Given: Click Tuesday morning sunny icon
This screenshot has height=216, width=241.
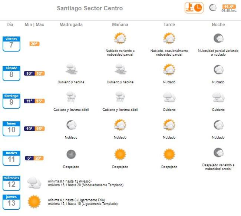Looking at the screenshot, I should point(120,154).
